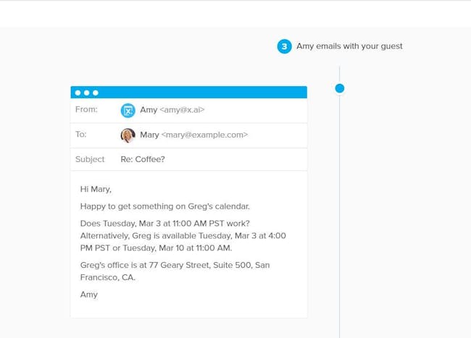
Task: Click the second white window dot
Action: [x=86, y=93]
